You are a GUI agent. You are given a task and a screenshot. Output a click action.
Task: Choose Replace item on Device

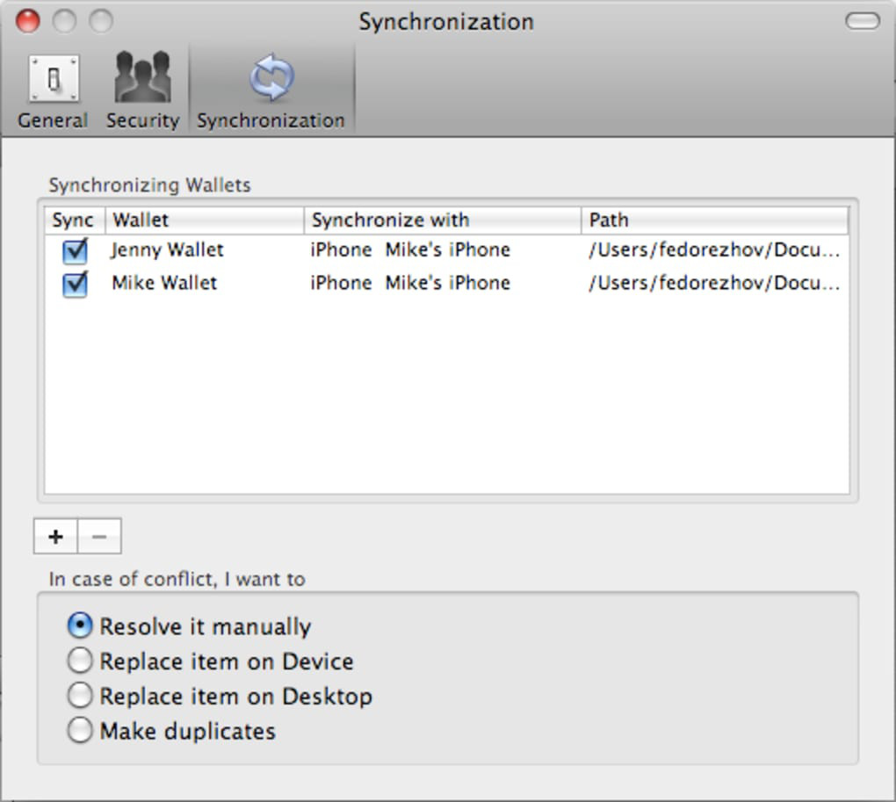(80, 661)
